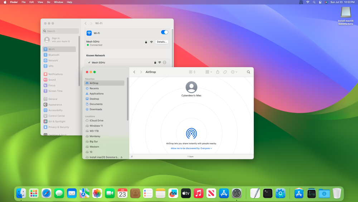358x202 pixels.
Task: Open FaceTime from the Dock
Action: (x=110, y=193)
